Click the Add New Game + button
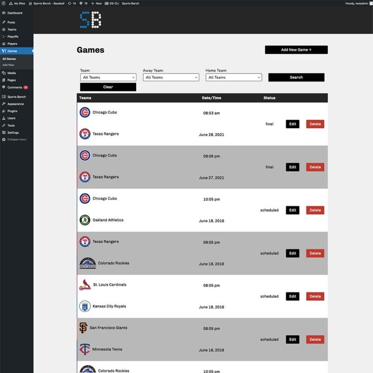Image resolution: width=373 pixels, height=373 pixels. tap(296, 50)
